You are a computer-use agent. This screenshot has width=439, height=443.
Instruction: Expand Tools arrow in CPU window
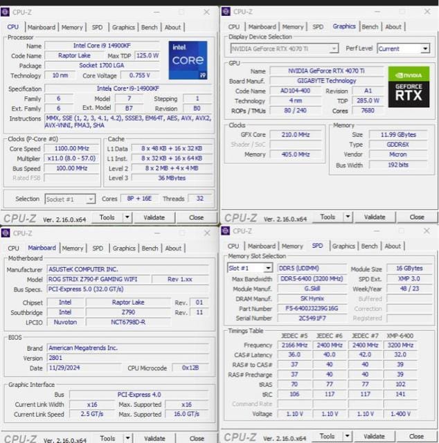tap(127, 217)
